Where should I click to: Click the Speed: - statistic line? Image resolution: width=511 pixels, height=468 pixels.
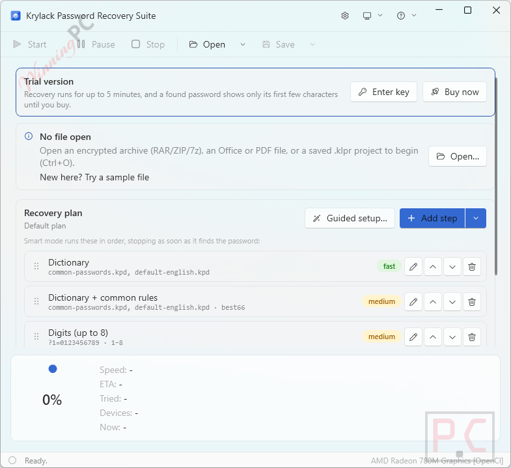[x=116, y=370]
